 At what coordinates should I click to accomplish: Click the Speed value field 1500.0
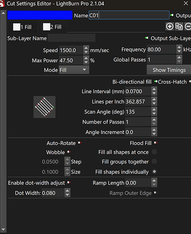tap(71, 50)
